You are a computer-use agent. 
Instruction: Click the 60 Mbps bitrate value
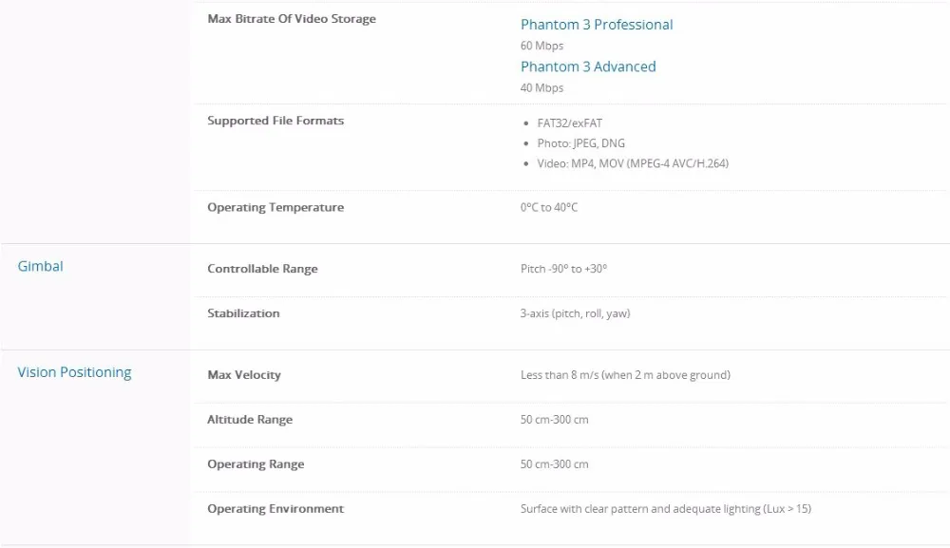541,46
